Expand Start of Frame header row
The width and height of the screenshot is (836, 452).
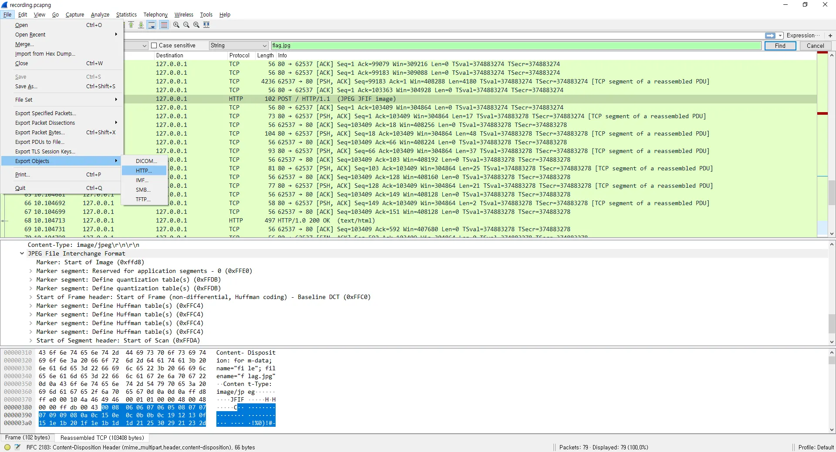pos(31,297)
